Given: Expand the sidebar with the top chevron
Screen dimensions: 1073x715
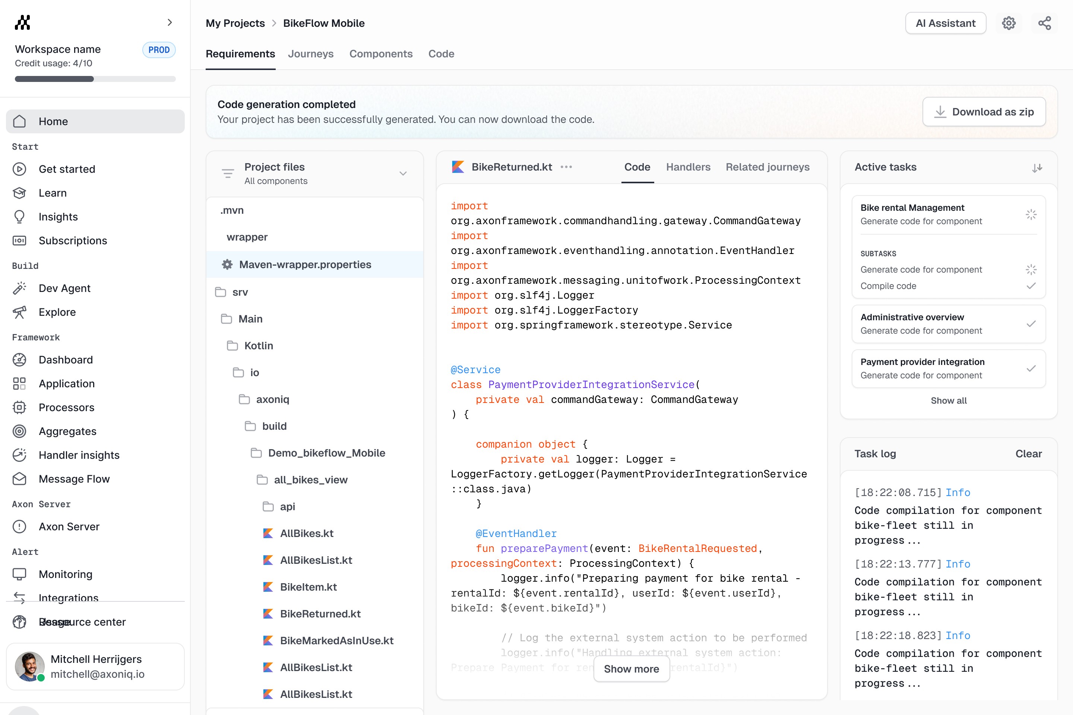Looking at the screenshot, I should (170, 22).
